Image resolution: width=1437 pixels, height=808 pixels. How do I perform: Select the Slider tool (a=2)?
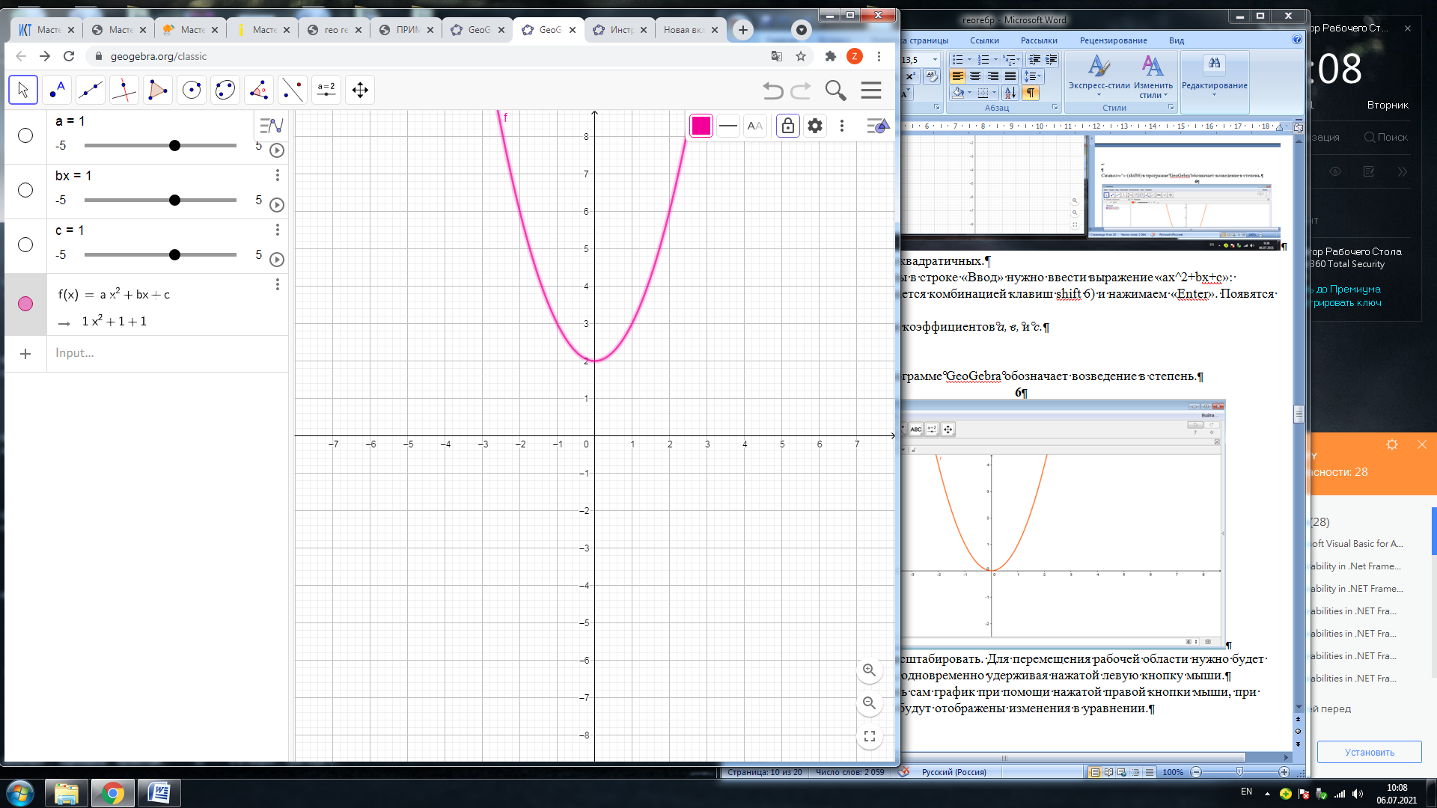point(326,91)
